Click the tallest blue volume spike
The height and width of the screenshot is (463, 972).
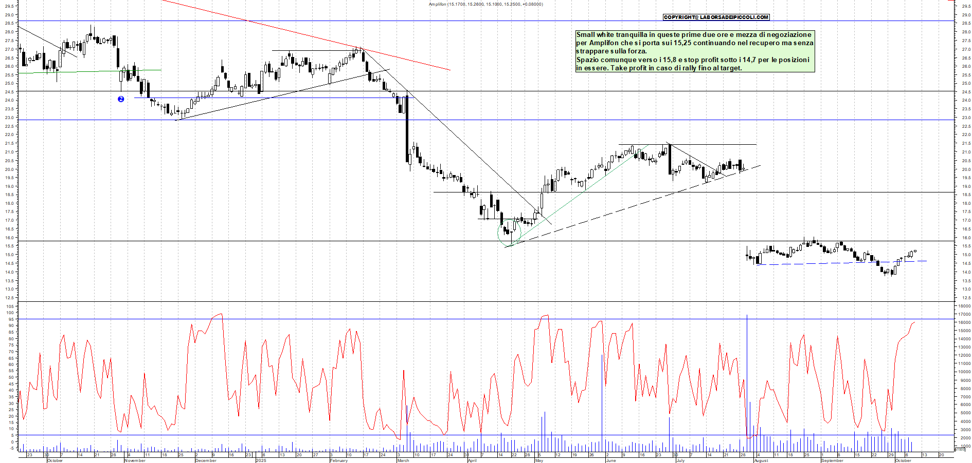pos(747,375)
